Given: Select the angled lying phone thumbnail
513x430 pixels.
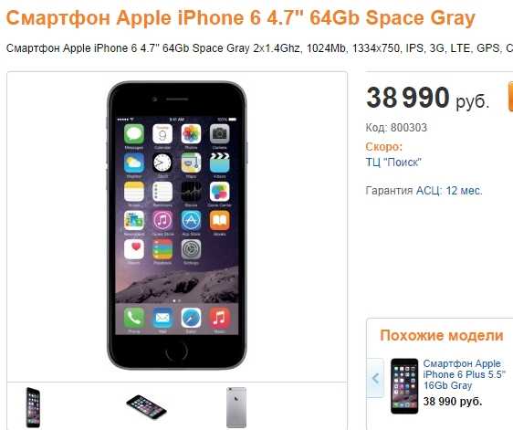Looking at the screenshot, I should 146,406.
